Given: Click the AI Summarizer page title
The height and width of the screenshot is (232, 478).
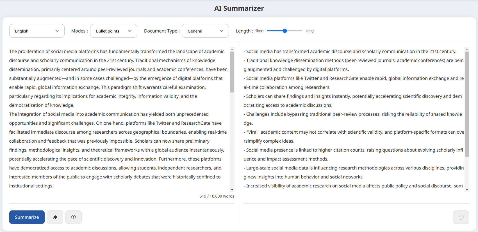Looking at the screenshot, I should click(239, 8).
